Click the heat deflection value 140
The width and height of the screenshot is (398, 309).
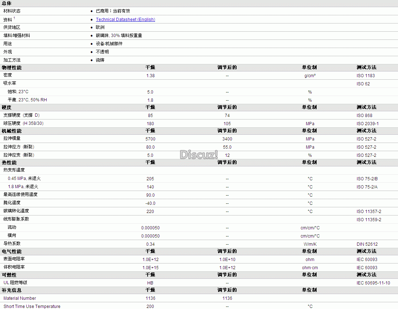(x=150, y=187)
